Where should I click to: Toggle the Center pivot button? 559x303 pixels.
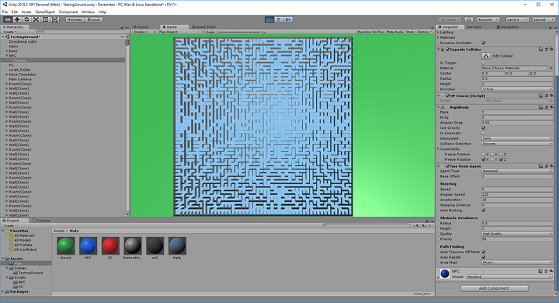tap(75, 19)
